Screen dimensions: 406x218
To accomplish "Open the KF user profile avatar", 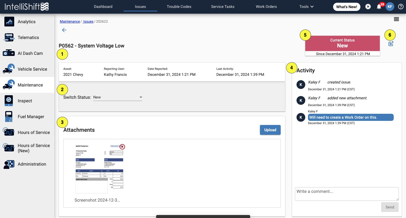I will pos(390,7).
